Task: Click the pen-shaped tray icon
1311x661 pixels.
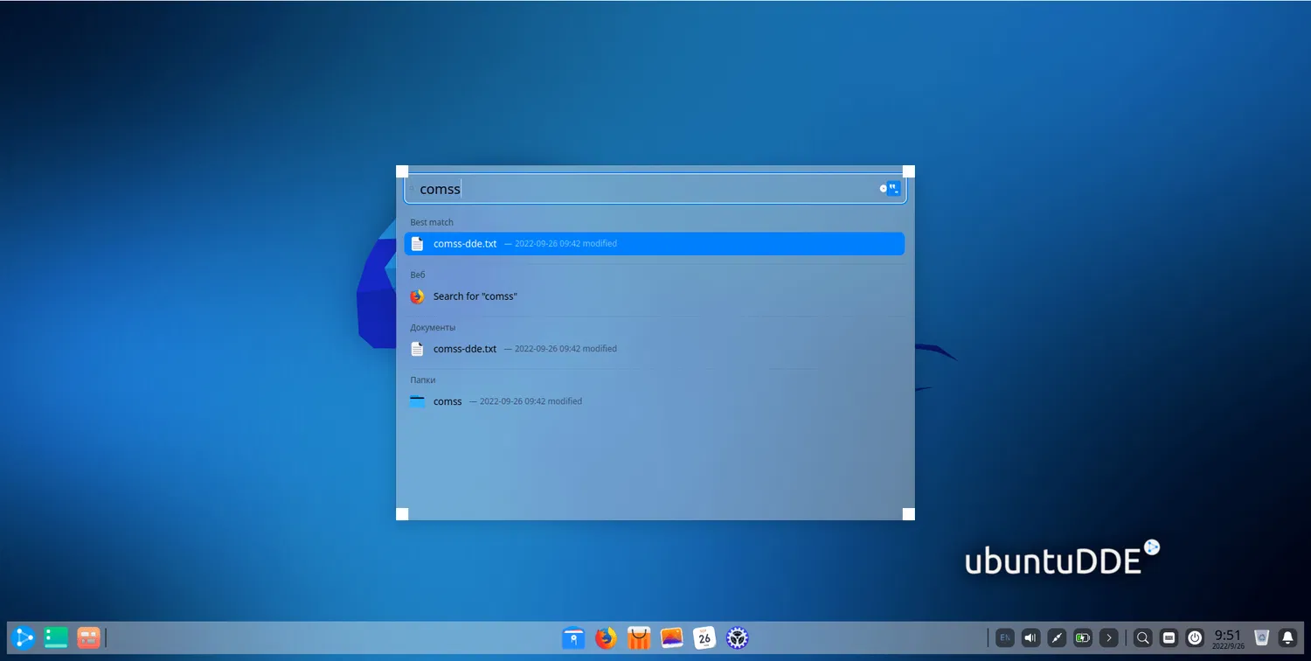Action: coord(1057,637)
